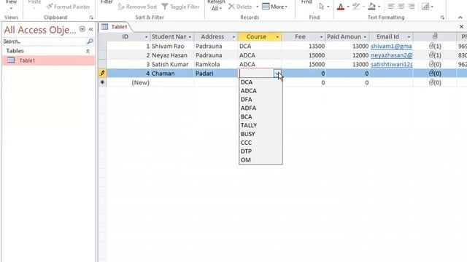Image resolution: width=467 pixels, height=262 pixels.
Task: Click the navigation Search box
Action: (x=44, y=41)
